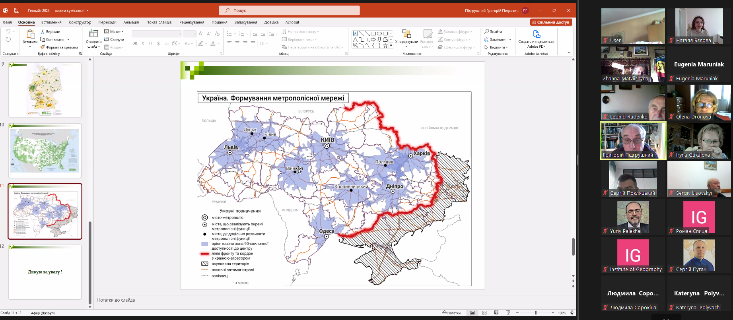The width and height of the screenshot is (733, 320).
Task: Click the Save icon in title bar
Action: pos(17,10)
